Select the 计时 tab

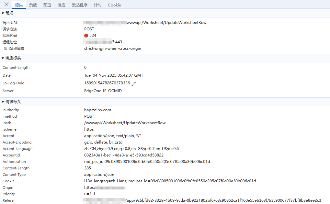97,5
